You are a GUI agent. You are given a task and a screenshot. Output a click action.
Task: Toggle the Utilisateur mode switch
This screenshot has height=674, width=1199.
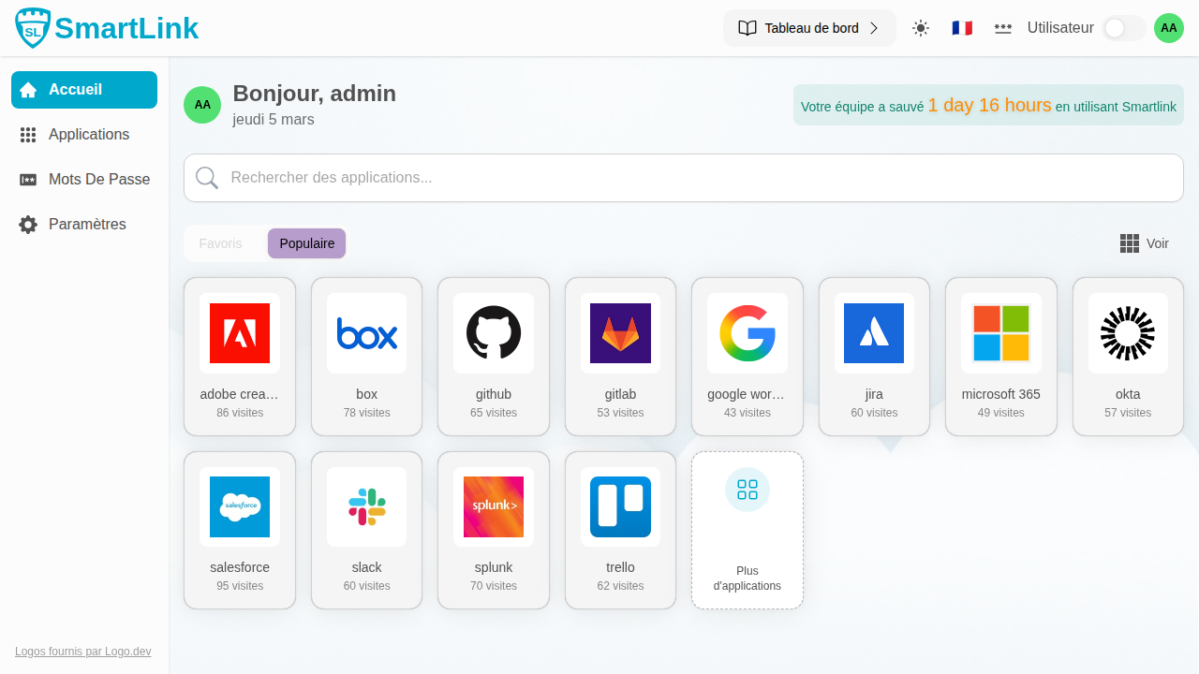click(x=1123, y=28)
